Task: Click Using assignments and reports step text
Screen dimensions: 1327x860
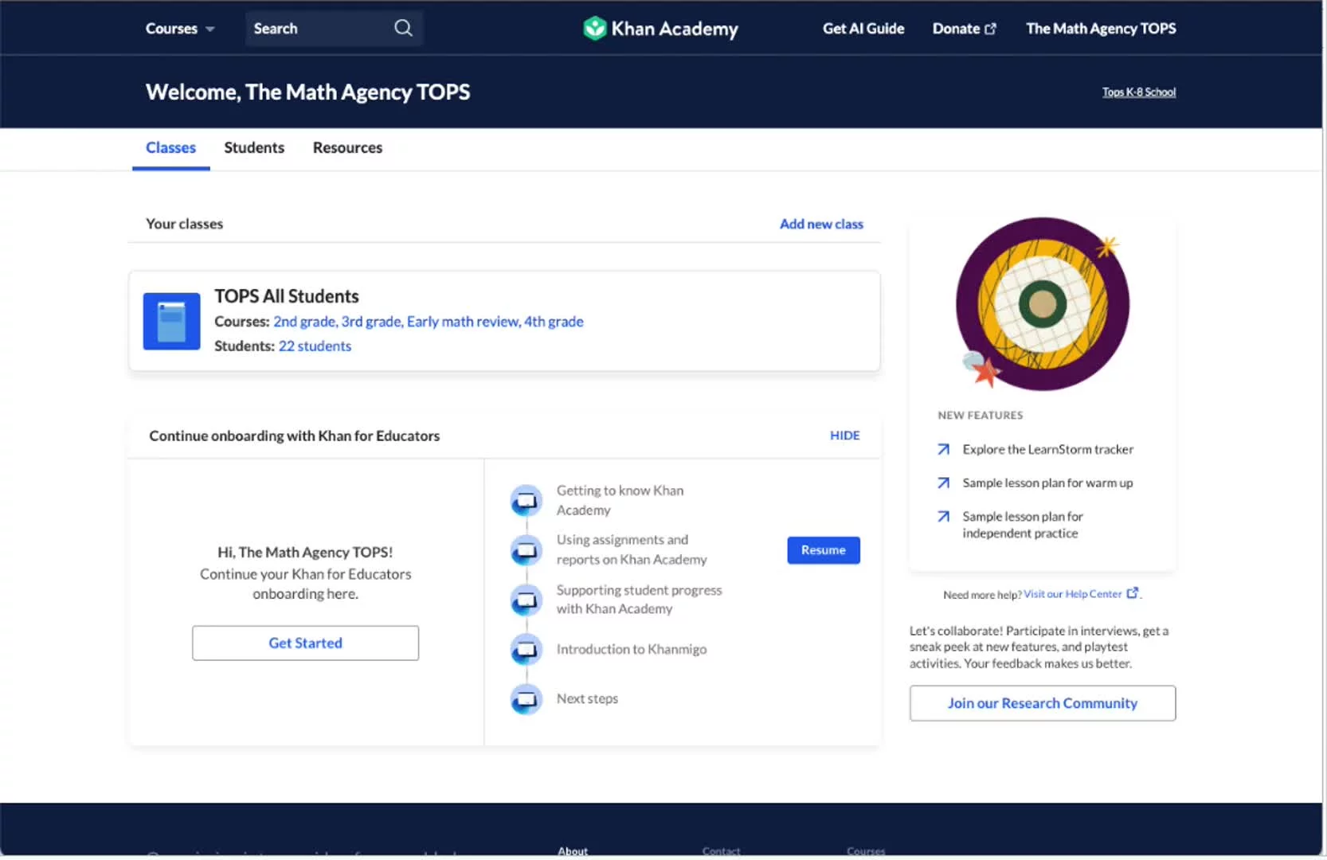Action: click(632, 549)
